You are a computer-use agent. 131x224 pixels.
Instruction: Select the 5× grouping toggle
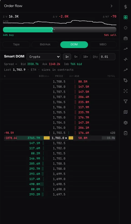[76, 57]
